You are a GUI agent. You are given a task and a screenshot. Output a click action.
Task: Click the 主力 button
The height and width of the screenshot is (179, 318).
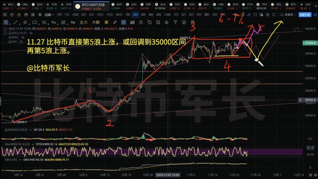(84, 22)
